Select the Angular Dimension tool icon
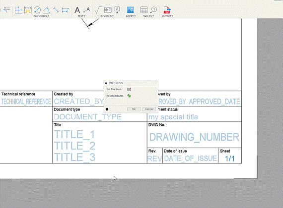 tap(47, 10)
